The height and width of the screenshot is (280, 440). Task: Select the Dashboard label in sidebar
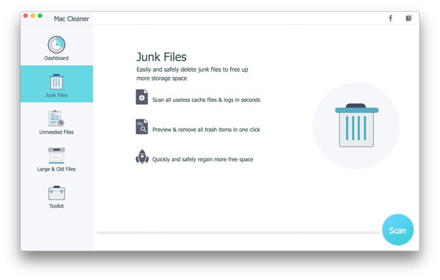56,58
